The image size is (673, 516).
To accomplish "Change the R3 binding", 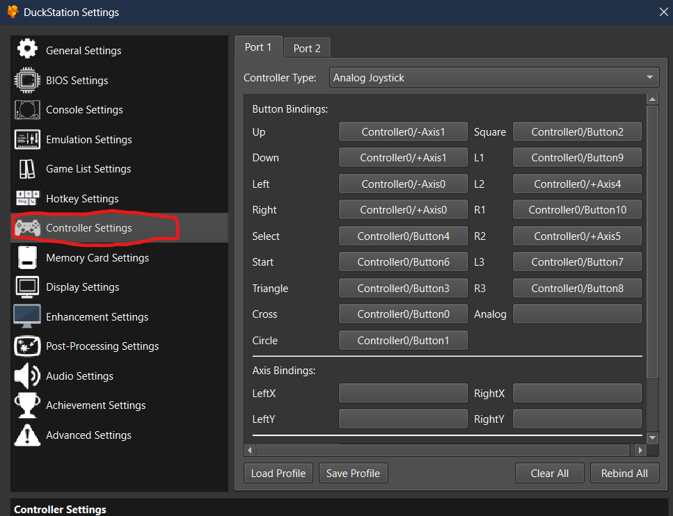I will [x=577, y=288].
